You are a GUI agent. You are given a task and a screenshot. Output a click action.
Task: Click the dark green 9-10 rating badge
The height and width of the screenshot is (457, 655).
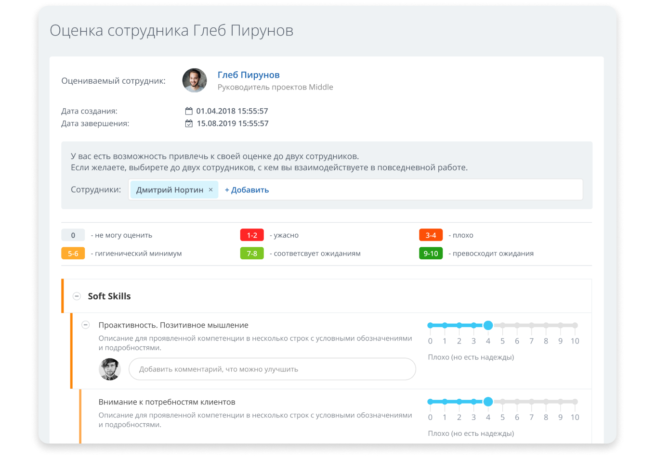[431, 253]
